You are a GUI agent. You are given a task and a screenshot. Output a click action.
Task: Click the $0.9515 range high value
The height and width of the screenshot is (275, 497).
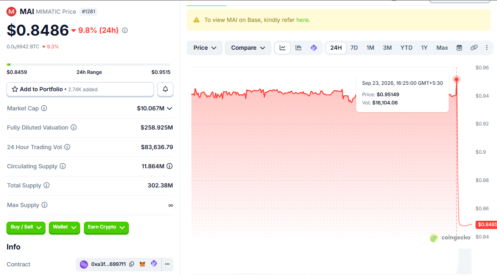(x=161, y=72)
